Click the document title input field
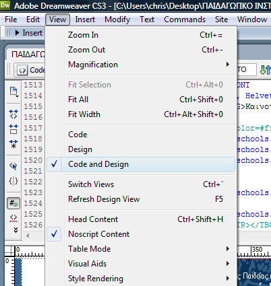This screenshot has width=271, height=286. pyautogui.click(x=246, y=69)
